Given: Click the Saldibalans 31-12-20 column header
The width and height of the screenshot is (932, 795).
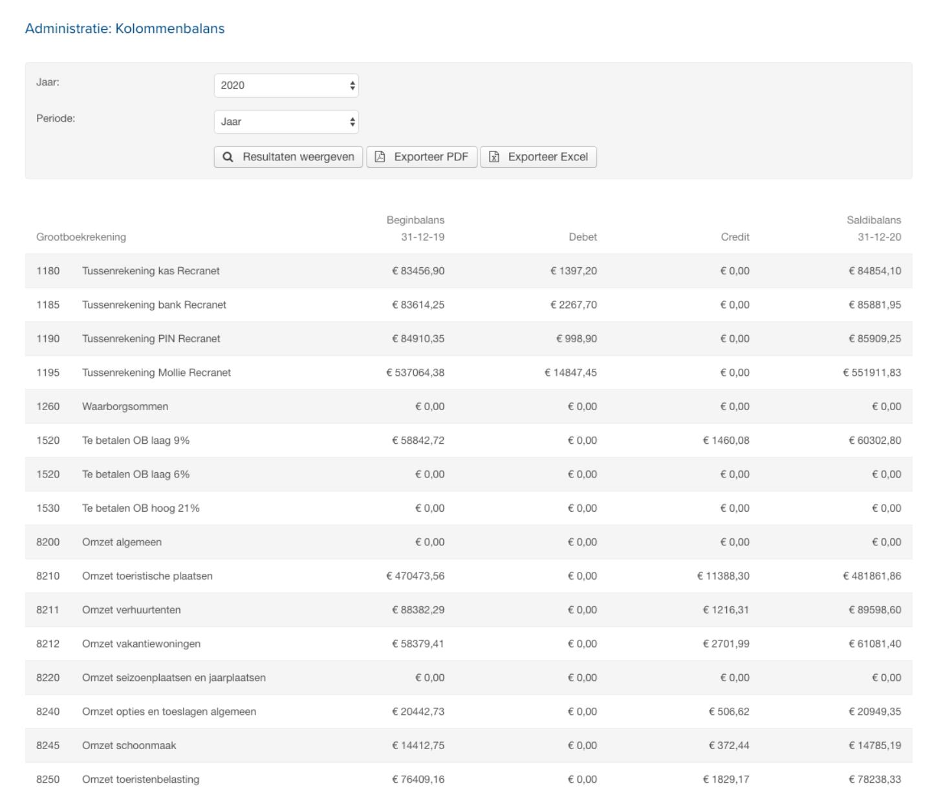Looking at the screenshot, I should click(873, 229).
